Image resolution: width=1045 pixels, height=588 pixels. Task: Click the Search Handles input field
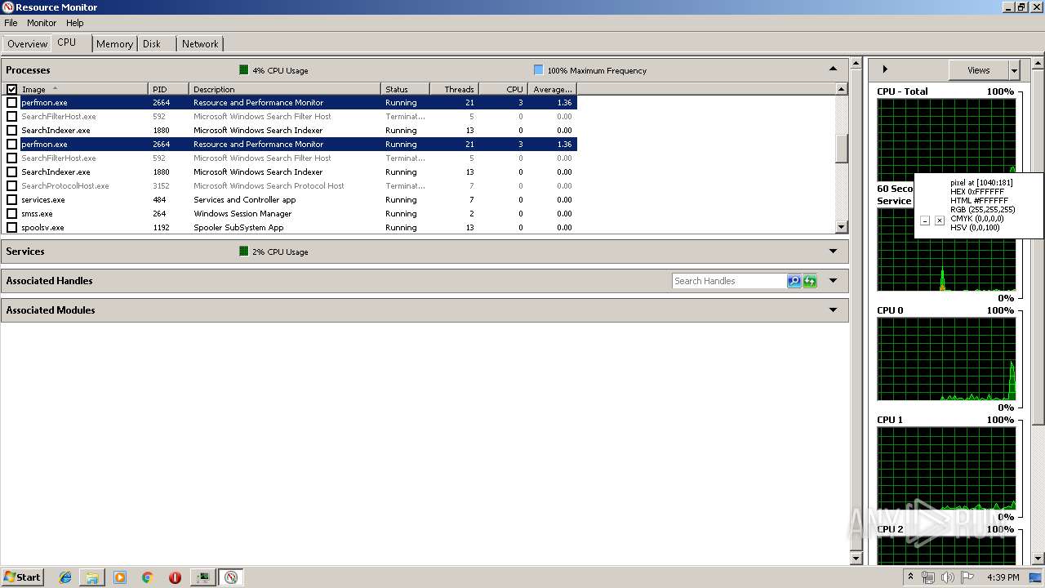(x=729, y=281)
